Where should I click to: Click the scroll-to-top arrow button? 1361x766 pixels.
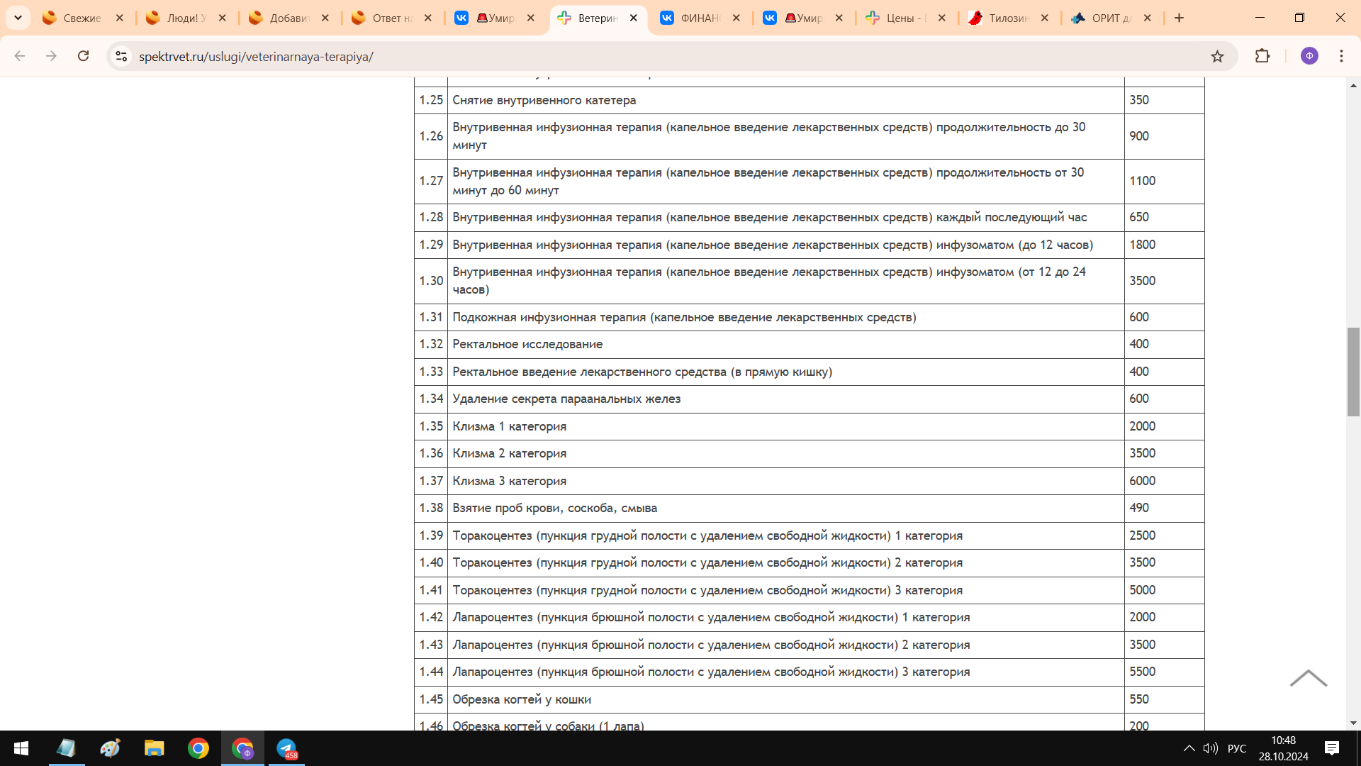point(1309,678)
